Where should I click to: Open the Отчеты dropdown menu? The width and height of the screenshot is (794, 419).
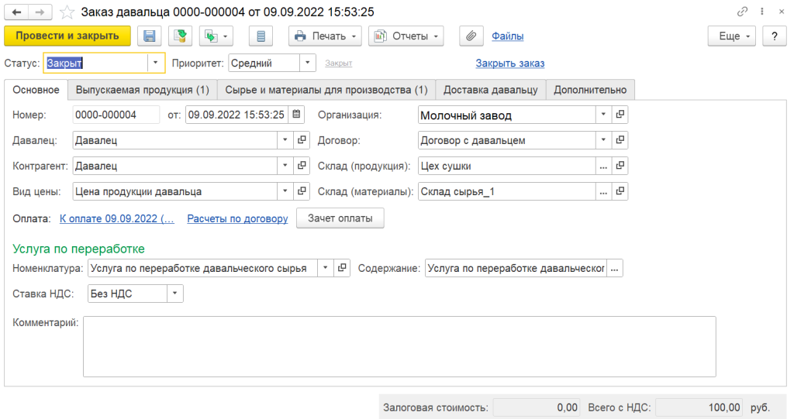406,36
